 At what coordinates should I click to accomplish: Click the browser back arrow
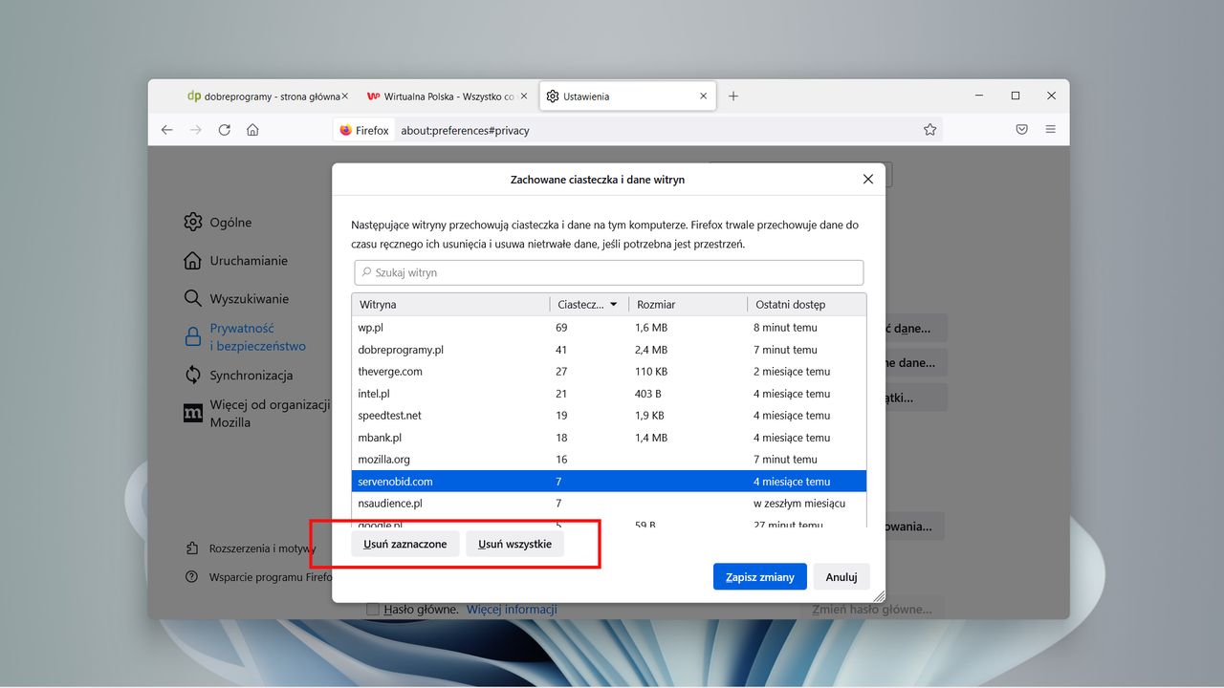pos(167,130)
